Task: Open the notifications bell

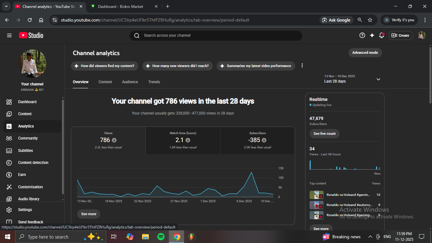Action: coord(382,35)
